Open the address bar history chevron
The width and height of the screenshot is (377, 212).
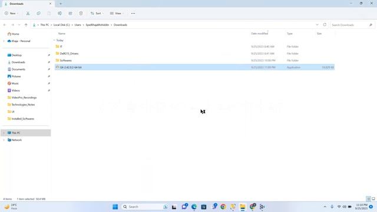click(317, 25)
